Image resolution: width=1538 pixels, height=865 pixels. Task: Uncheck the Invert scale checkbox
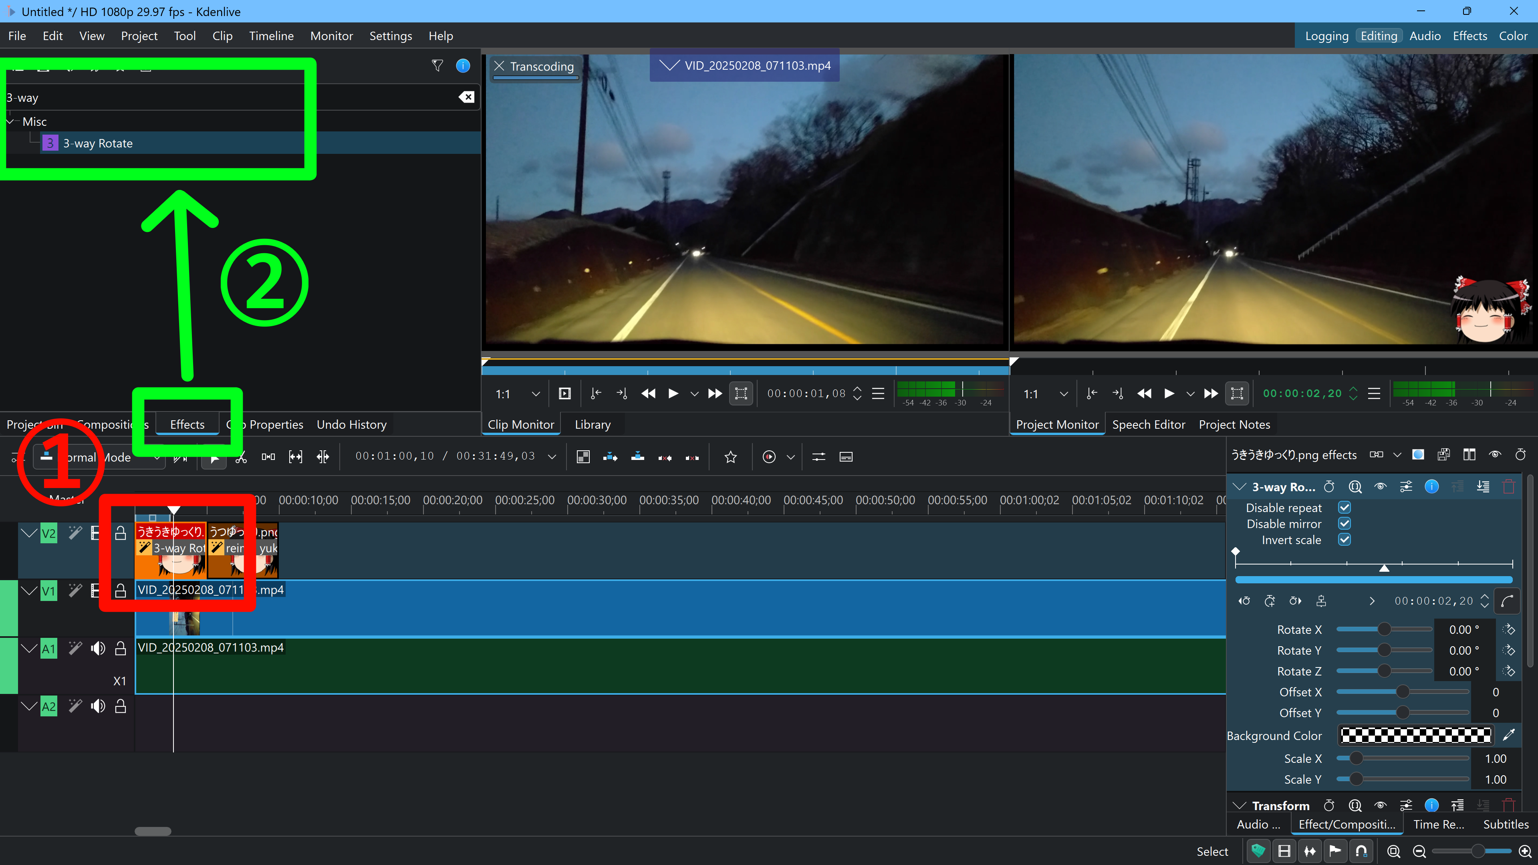[1344, 540]
